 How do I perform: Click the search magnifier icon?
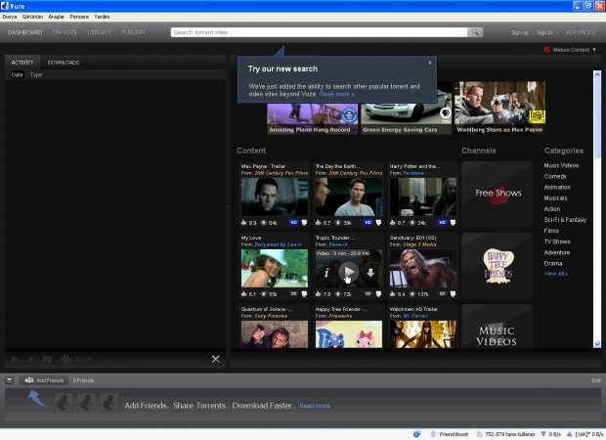point(475,32)
